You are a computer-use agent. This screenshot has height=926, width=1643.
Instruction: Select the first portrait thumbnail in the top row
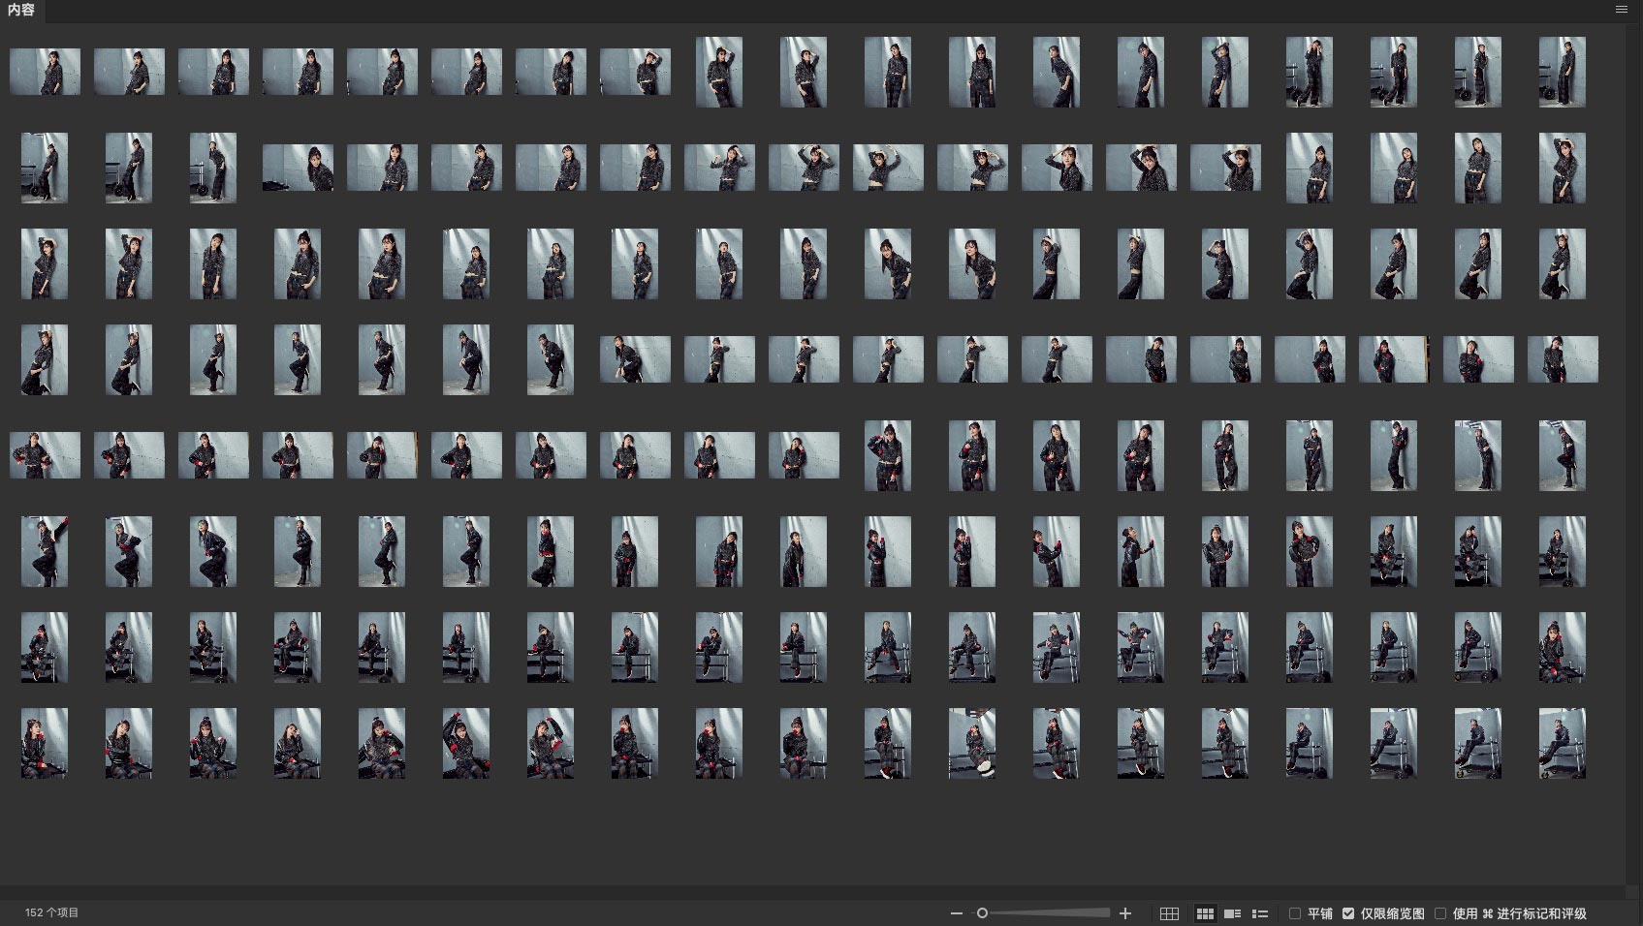coord(719,72)
